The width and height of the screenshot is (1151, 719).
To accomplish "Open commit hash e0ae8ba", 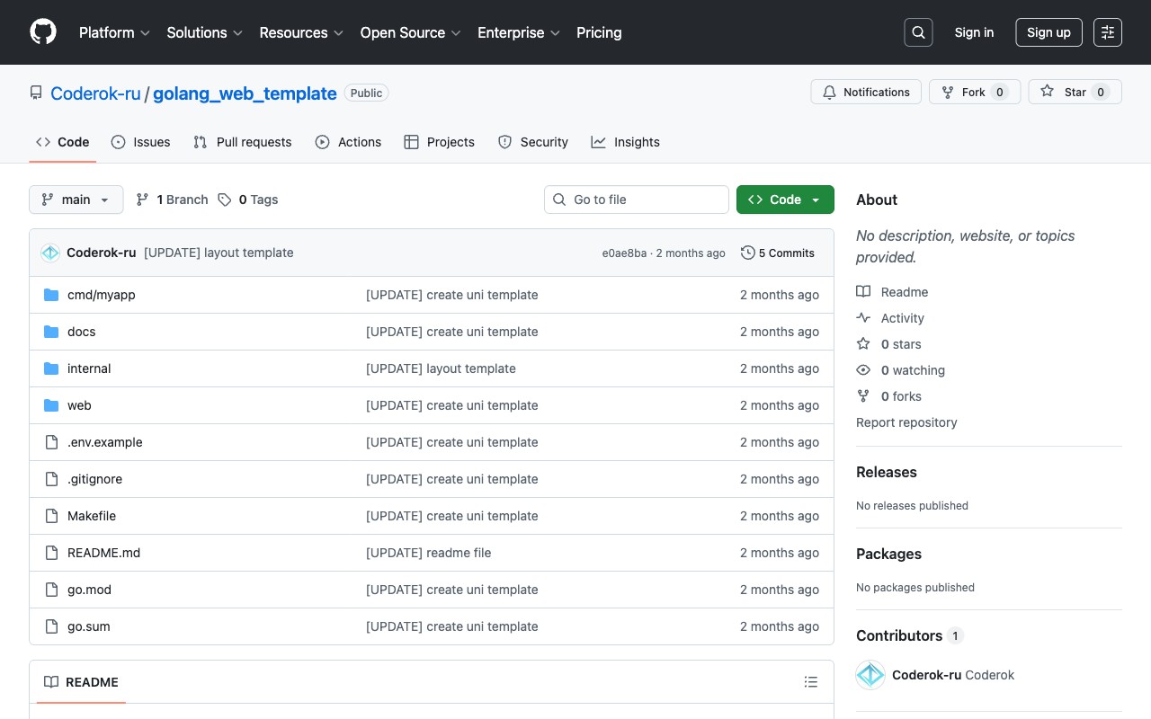I will [x=624, y=253].
